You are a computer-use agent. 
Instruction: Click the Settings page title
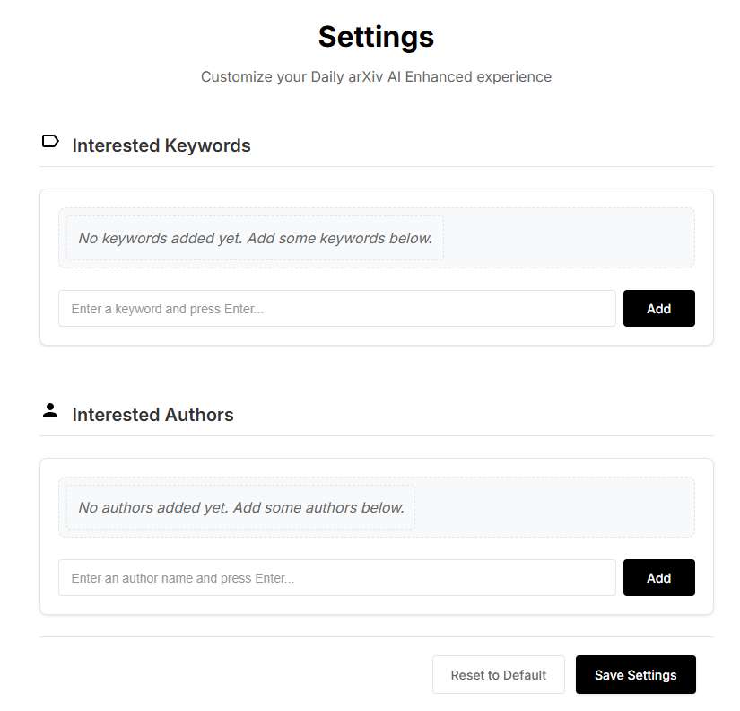click(376, 37)
